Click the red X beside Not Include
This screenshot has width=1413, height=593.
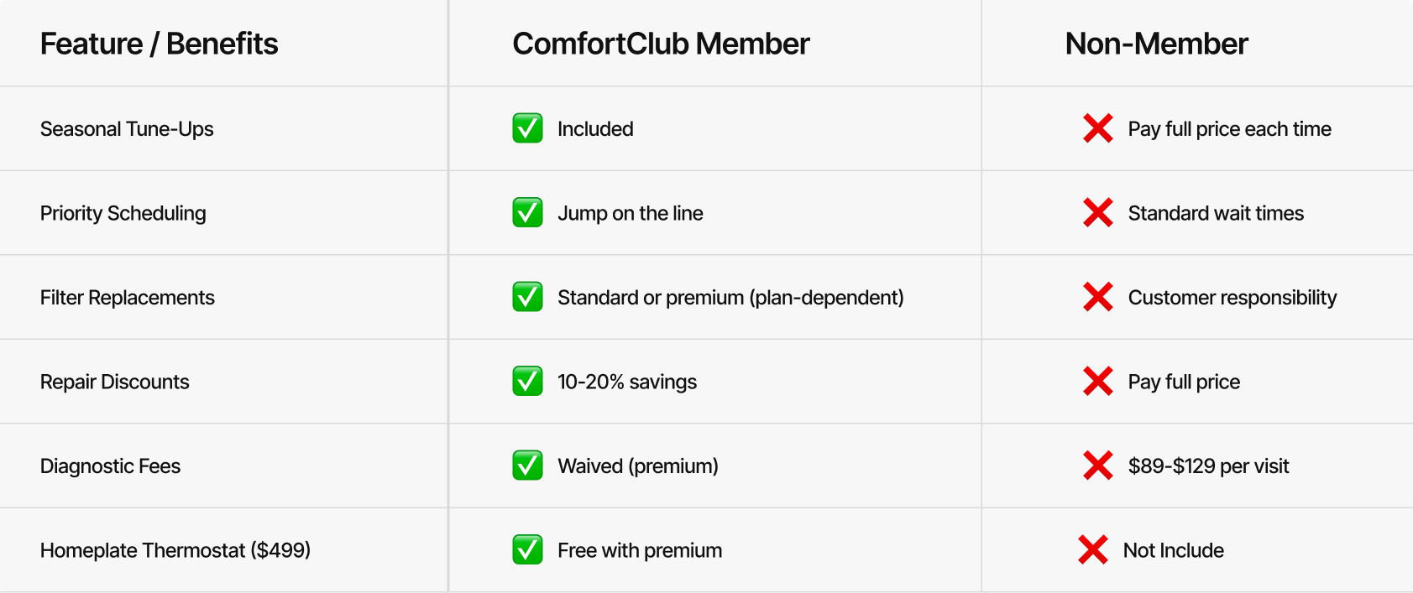tap(1092, 550)
